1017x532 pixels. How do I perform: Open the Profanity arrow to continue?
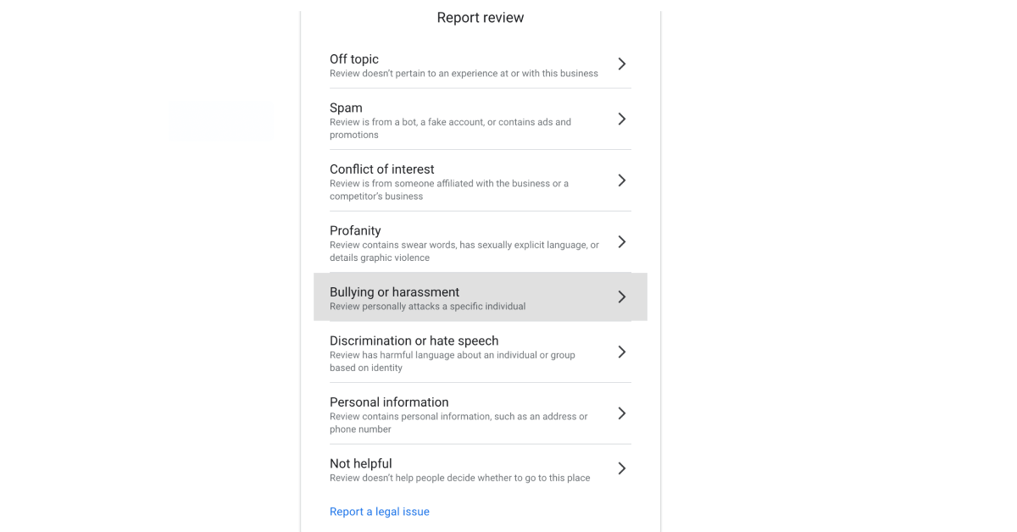tap(621, 241)
